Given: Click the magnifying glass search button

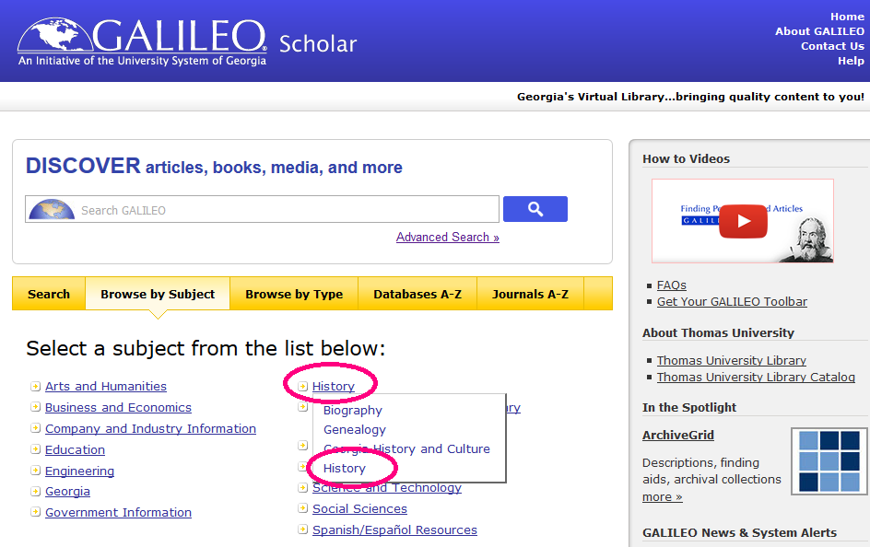Looking at the screenshot, I should point(535,209).
